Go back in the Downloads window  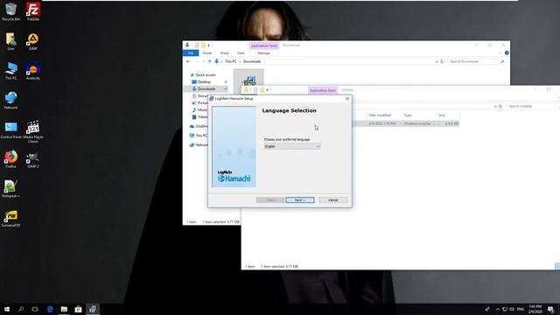point(188,61)
